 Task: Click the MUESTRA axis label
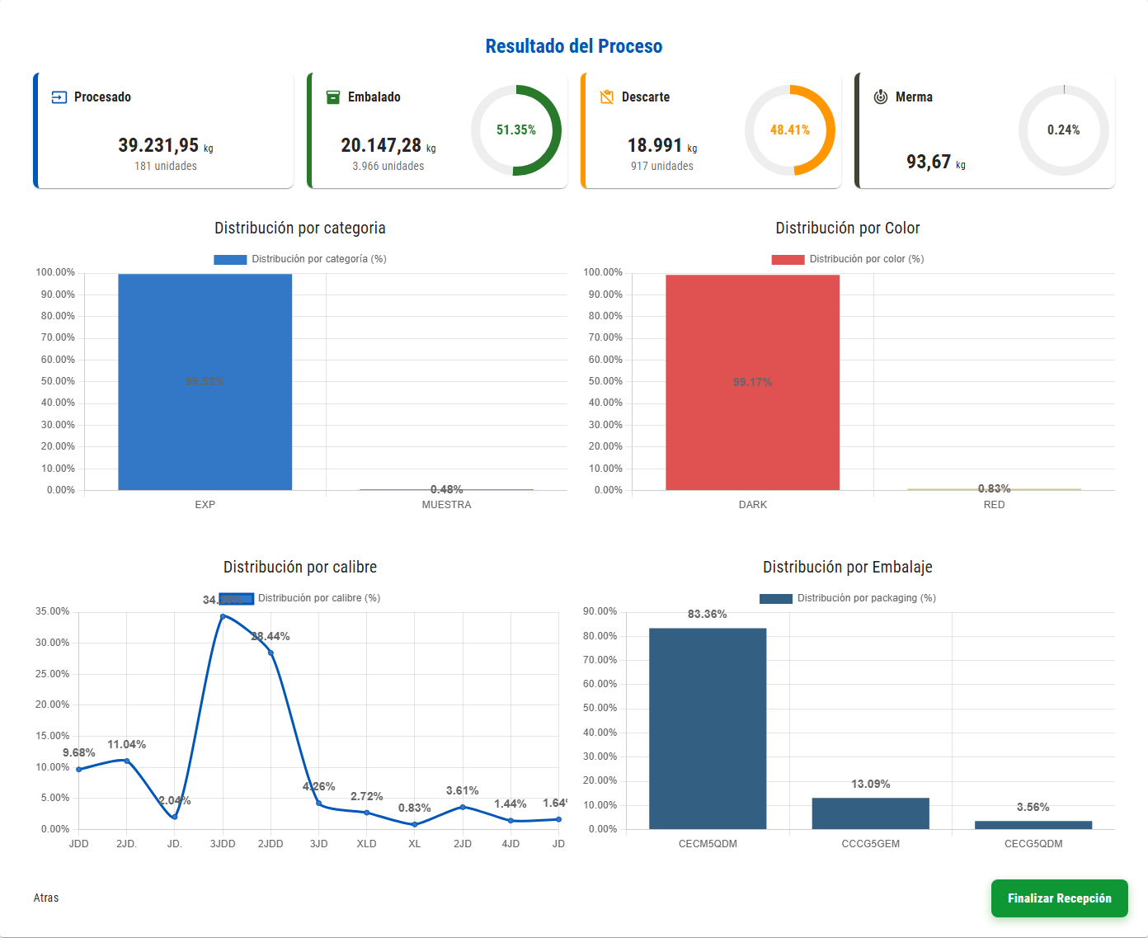(447, 505)
